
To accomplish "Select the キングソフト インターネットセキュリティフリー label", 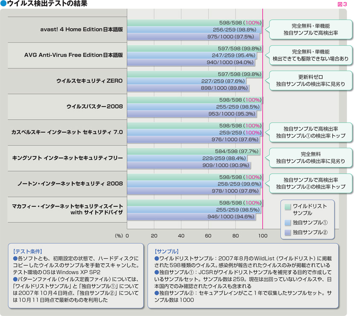I will 67,158.
